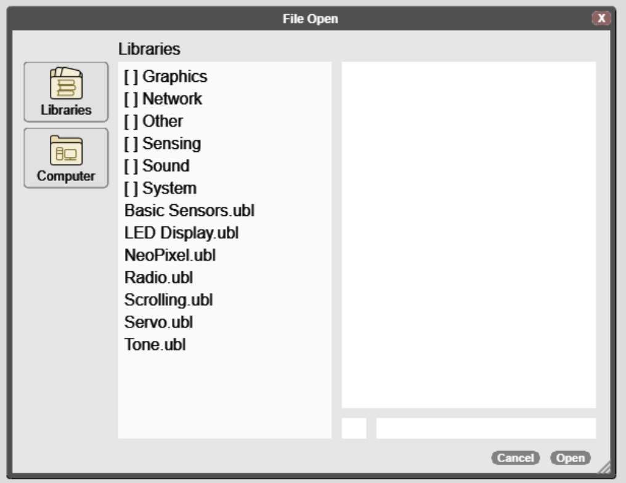Click the Open button
Image resolution: width=626 pixels, height=483 pixels.
point(570,458)
